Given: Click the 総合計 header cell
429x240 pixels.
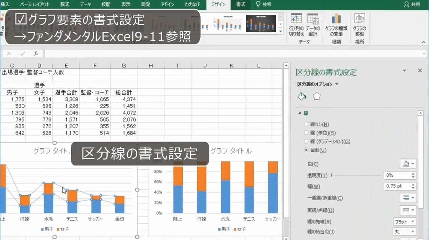Looking at the screenshot, I should 124,93.
